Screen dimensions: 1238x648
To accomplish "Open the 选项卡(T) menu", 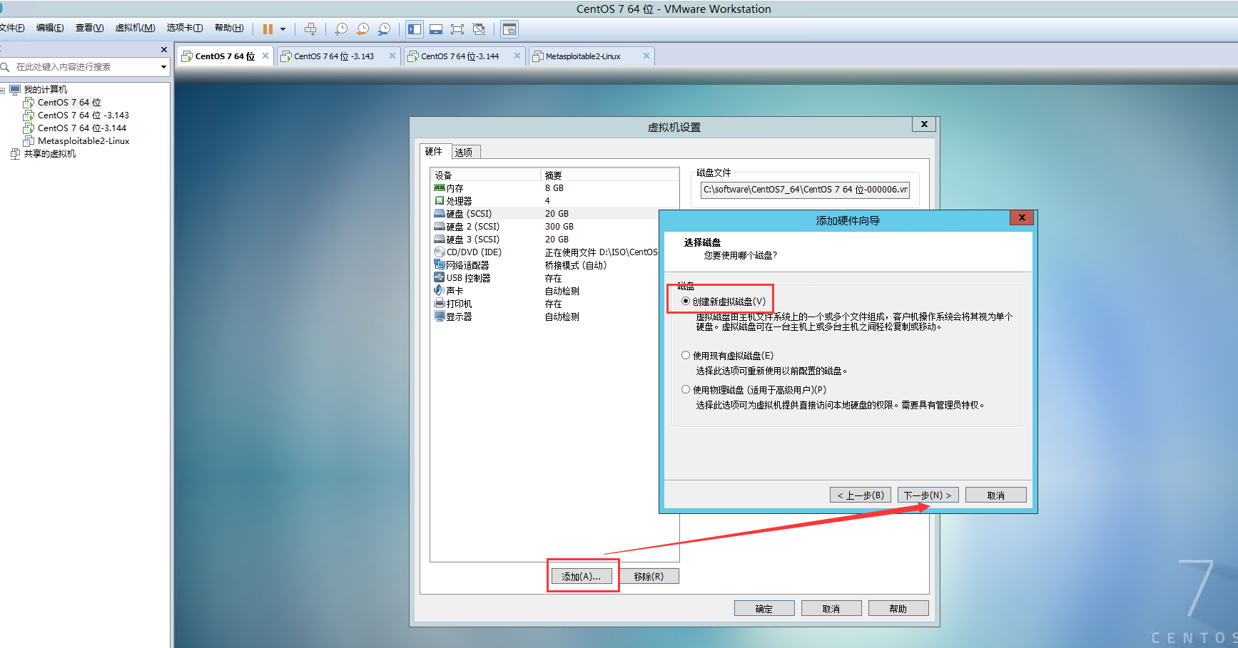I will pos(185,28).
